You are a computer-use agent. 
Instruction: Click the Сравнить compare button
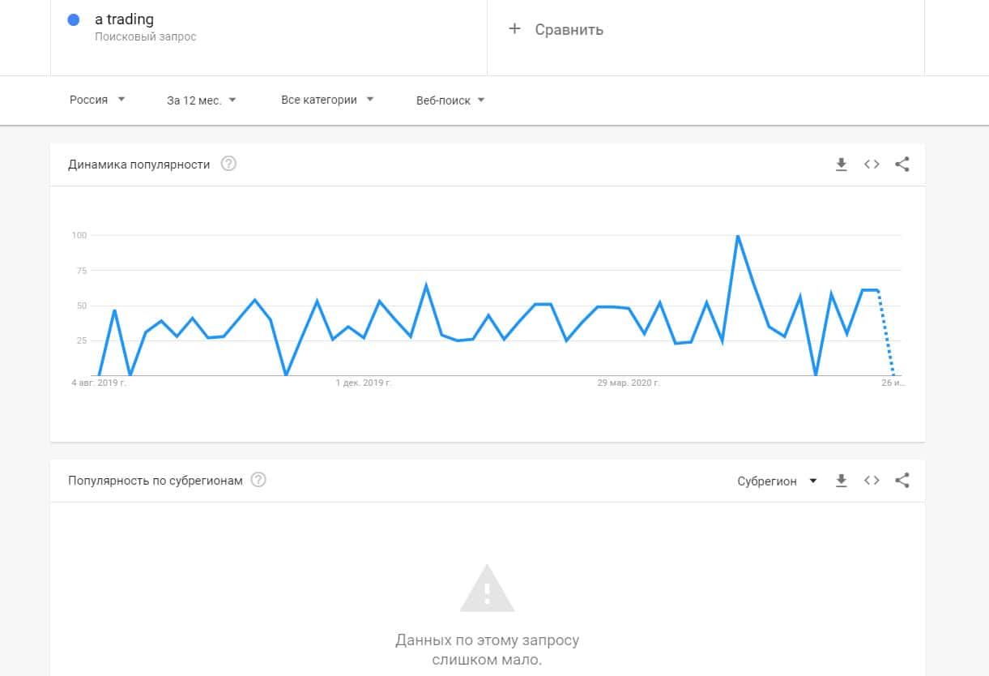point(569,30)
